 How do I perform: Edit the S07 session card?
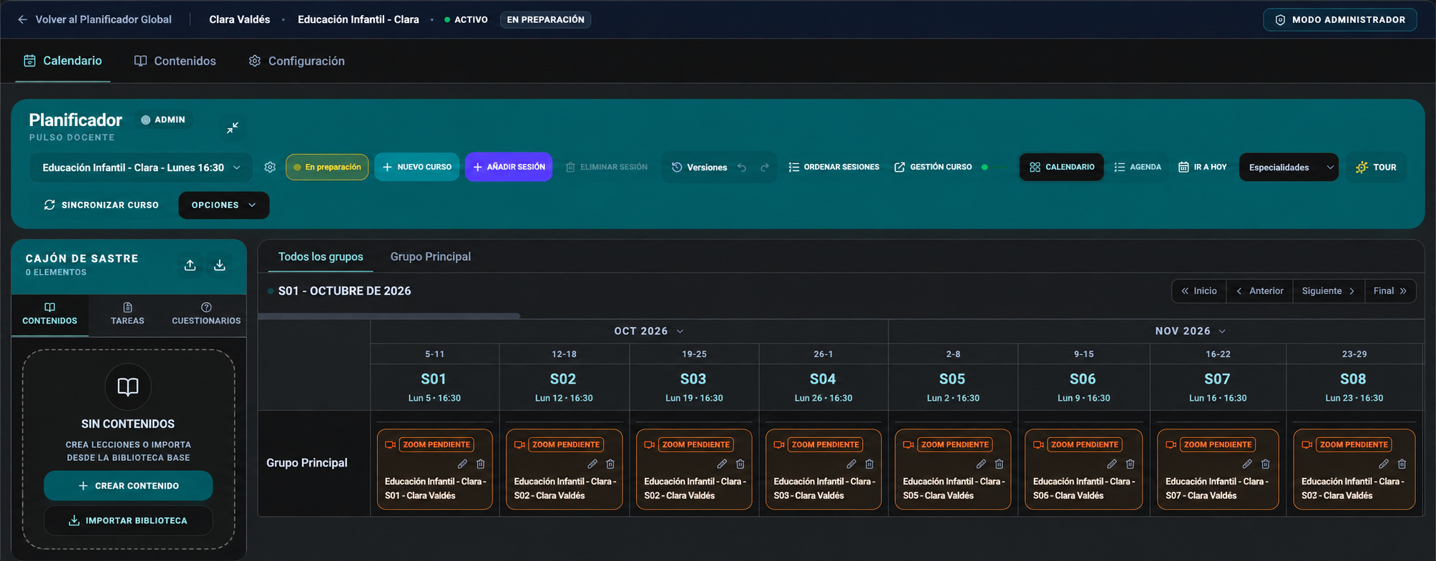1247,464
